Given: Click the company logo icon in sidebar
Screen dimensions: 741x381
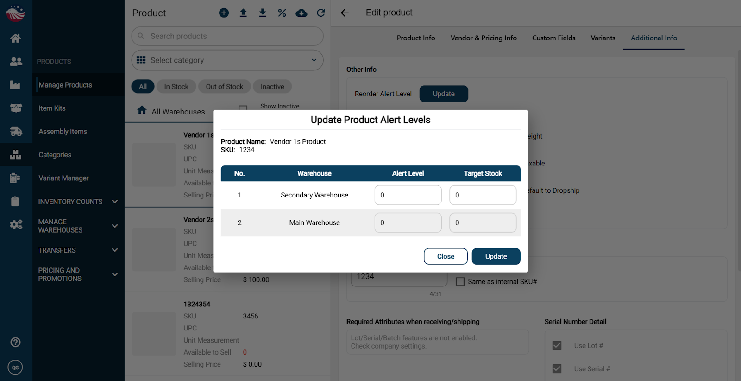Looking at the screenshot, I should [15, 13].
